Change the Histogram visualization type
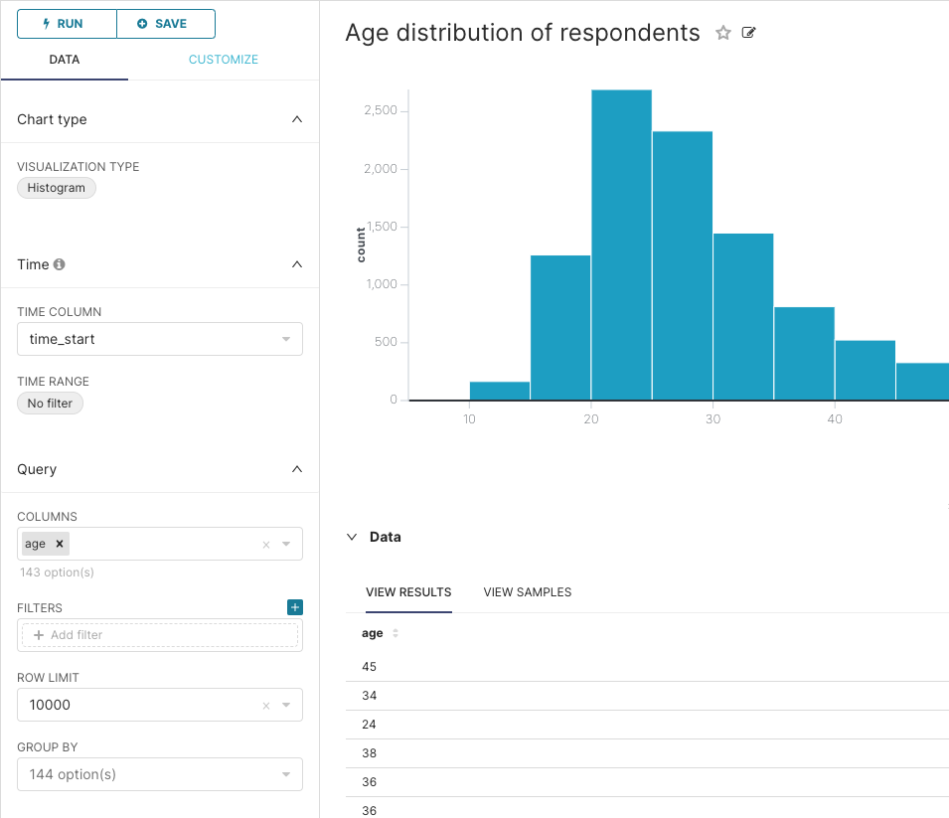Viewport: 949px width, 818px height. (57, 188)
